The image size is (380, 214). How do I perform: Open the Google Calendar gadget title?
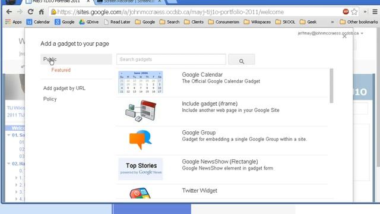point(202,75)
